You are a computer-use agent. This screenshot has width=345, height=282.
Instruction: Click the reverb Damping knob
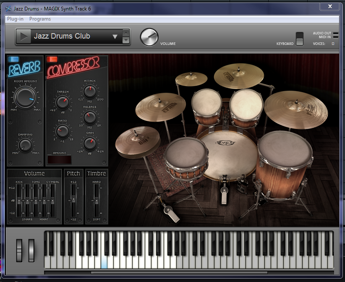tap(25, 145)
